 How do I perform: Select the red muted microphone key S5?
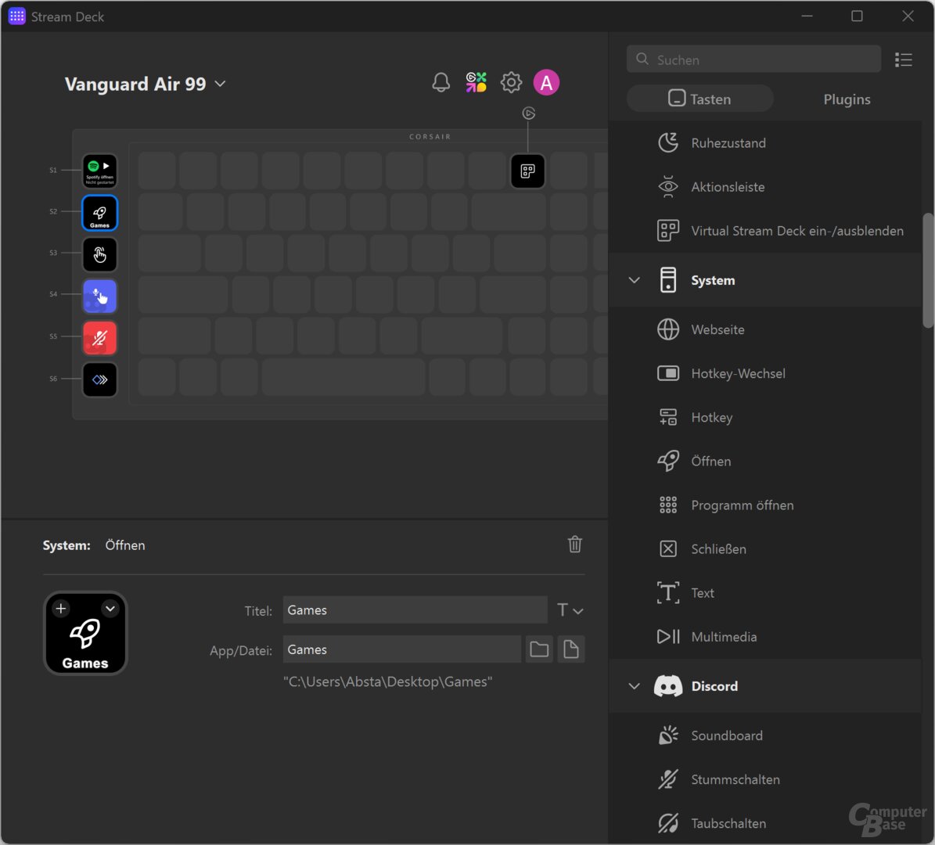tap(100, 338)
